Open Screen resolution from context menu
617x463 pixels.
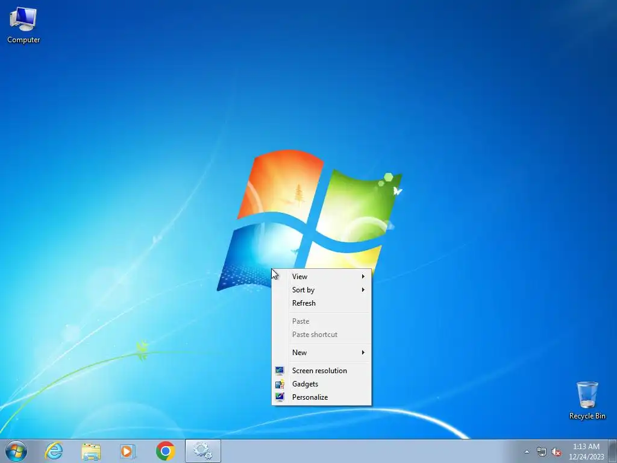coord(322,371)
